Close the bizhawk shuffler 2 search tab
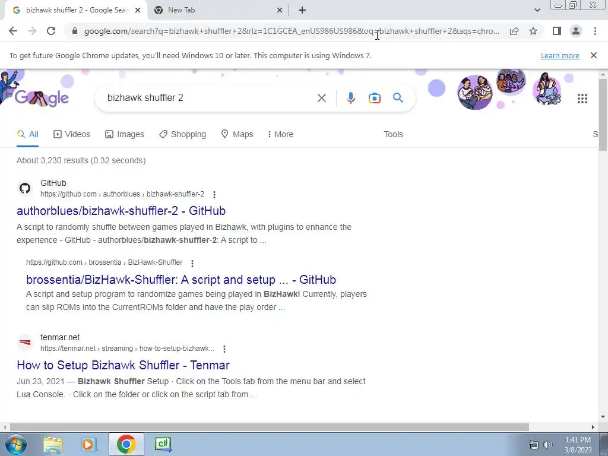Viewport: 608px width, 456px height. tap(138, 10)
